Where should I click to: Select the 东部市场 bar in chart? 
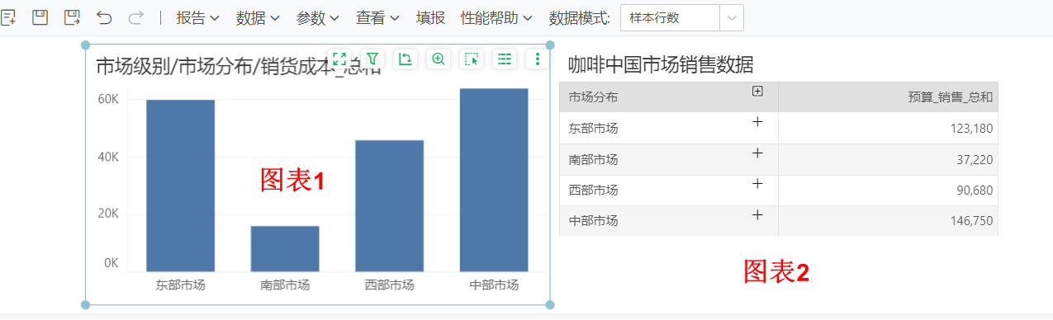tap(181, 186)
